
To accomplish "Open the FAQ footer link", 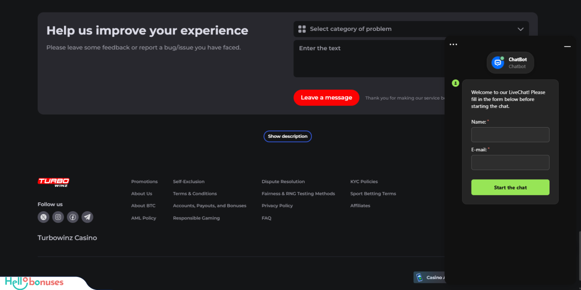I will point(266,218).
